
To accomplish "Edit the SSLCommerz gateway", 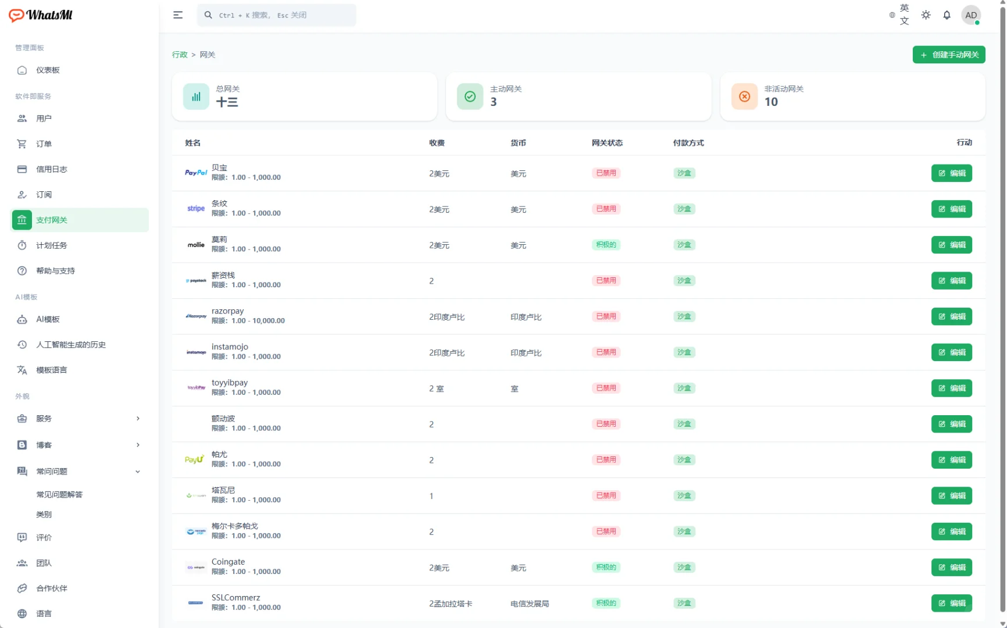I will pos(951,604).
